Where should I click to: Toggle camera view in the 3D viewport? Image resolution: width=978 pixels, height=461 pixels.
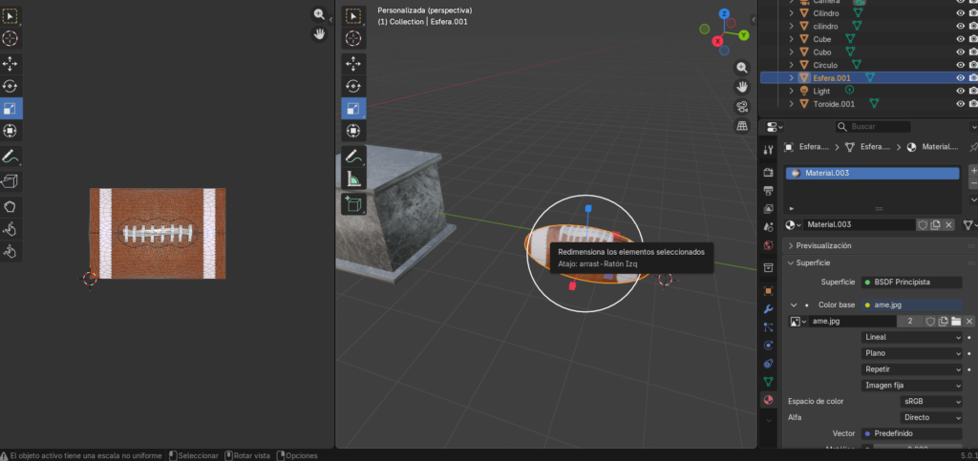pyautogui.click(x=742, y=107)
